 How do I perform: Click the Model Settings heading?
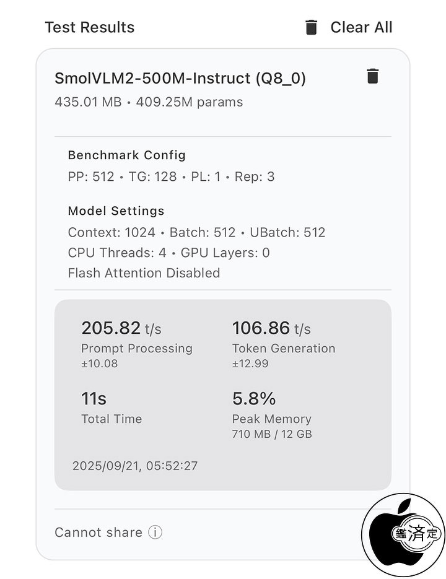[x=116, y=211]
